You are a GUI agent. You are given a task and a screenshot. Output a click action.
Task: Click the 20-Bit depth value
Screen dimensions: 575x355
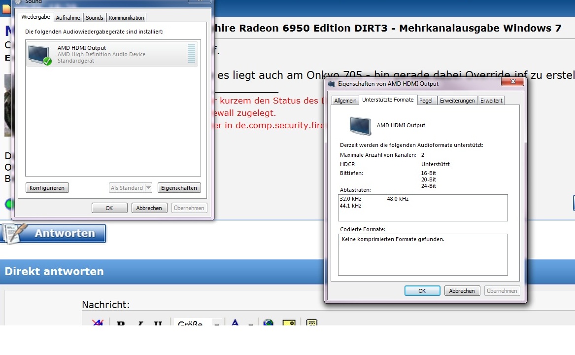[x=428, y=179]
